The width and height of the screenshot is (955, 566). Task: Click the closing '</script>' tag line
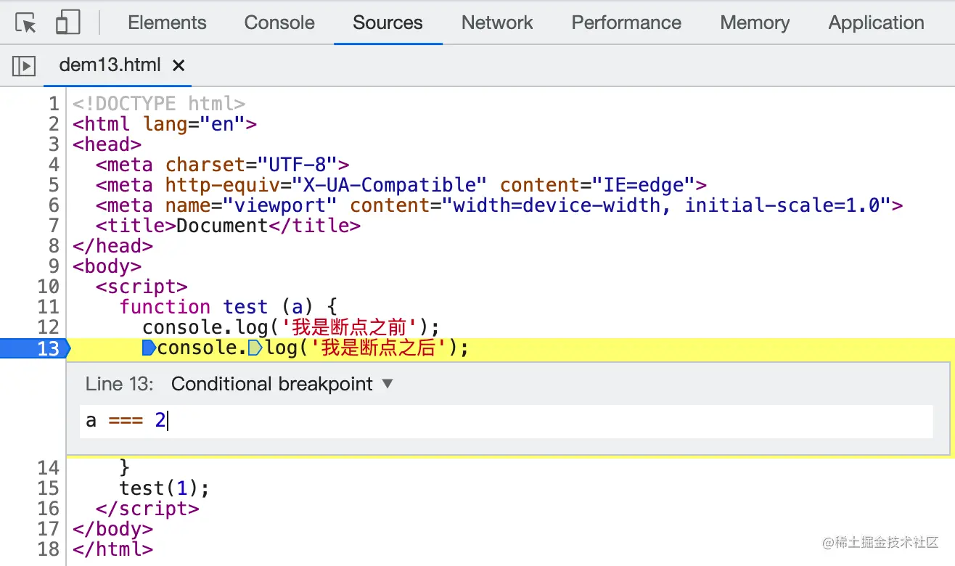click(x=147, y=509)
